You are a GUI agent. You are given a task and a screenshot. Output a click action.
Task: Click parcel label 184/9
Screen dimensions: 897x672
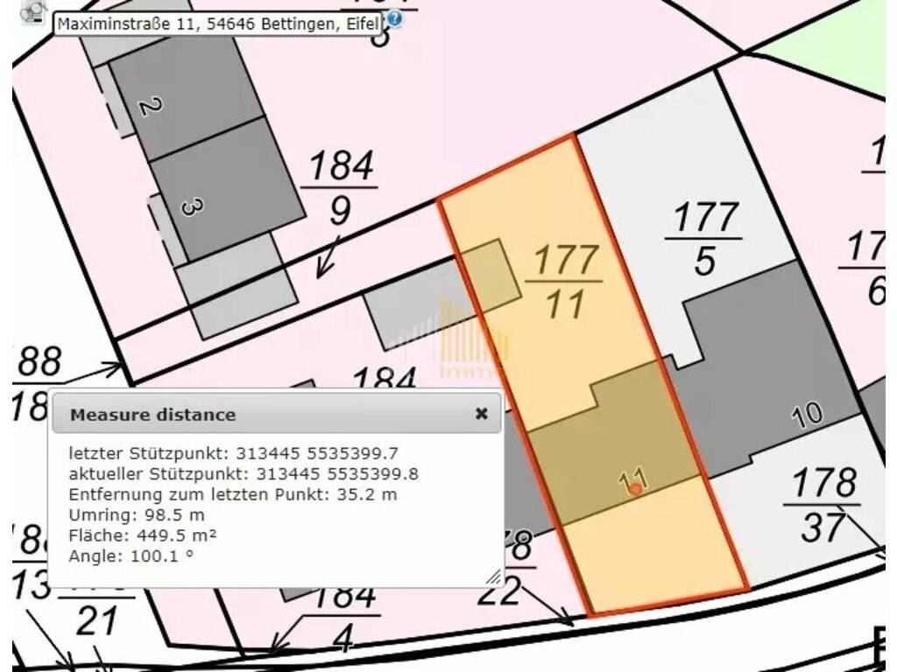pyautogui.click(x=339, y=187)
